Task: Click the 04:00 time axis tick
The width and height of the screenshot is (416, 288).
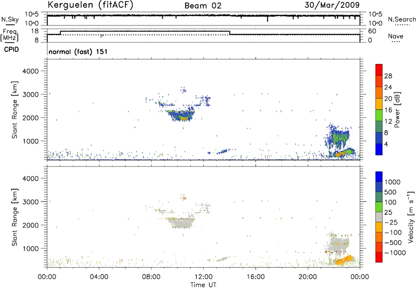Action: (99, 277)
